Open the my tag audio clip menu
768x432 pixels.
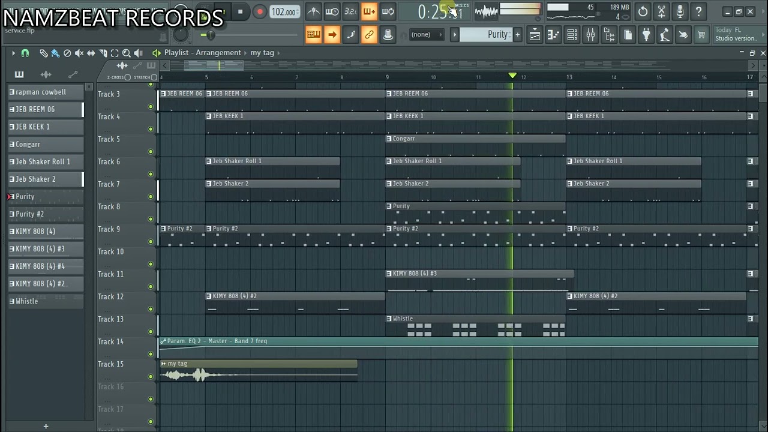[163, 364]
